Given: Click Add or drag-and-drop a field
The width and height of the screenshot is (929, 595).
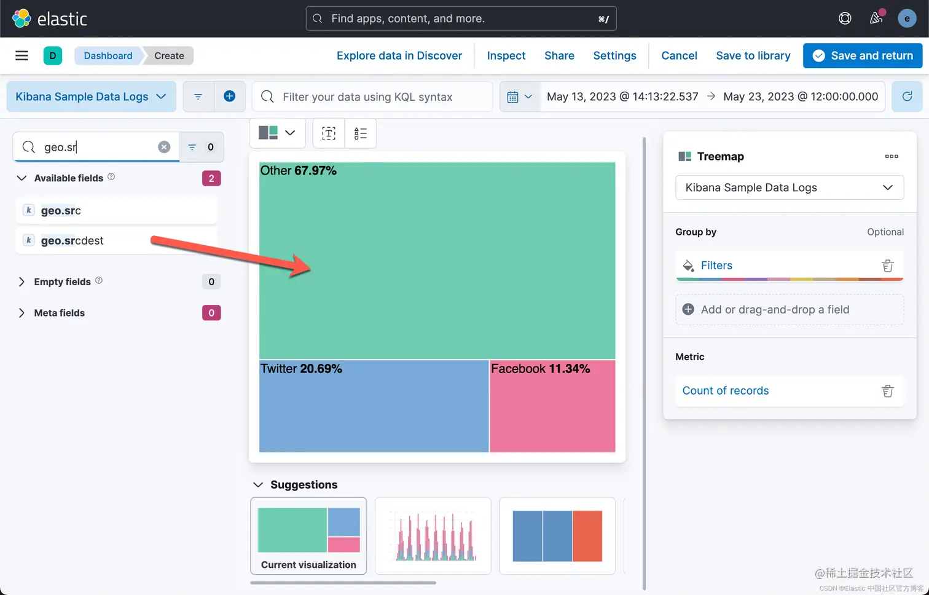Looking at the screenshot, I should (x=790, y=310).
